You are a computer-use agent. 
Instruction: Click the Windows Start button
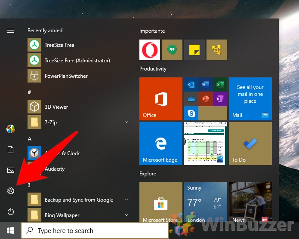[10, 230]
